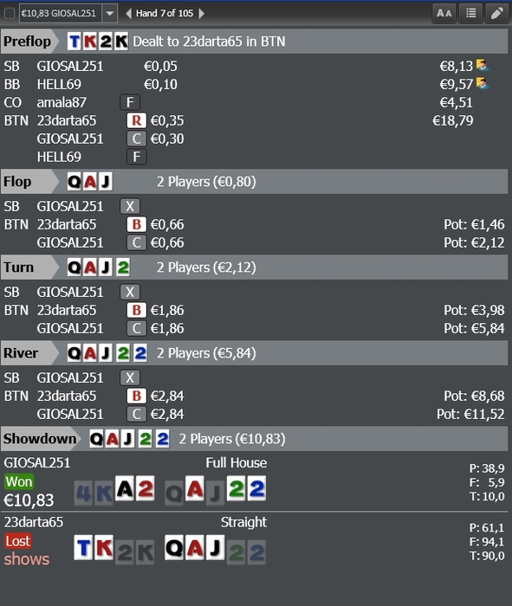Click the €4,51 stack value
Screen dimensions: 512x606
(x=457, y=102)
